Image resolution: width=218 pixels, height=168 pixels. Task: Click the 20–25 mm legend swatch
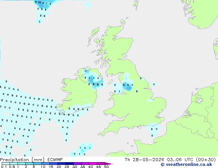pyautogui.click(x=62, y=164)
